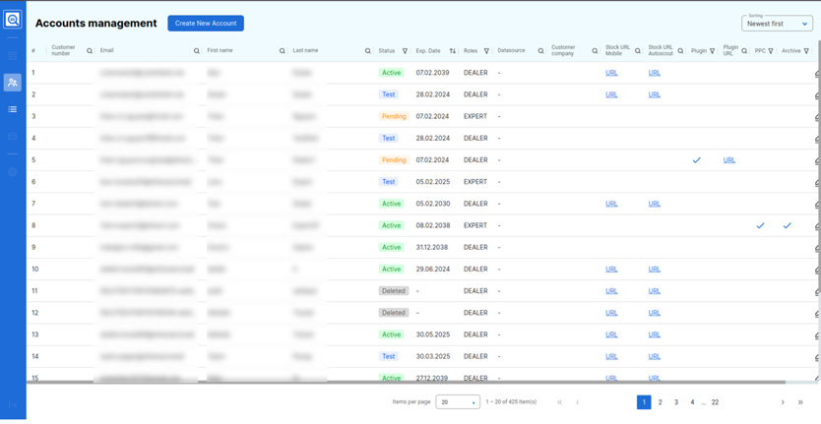
Task: Go to page 2 in pagination
Action: click(x=660, y=402)
